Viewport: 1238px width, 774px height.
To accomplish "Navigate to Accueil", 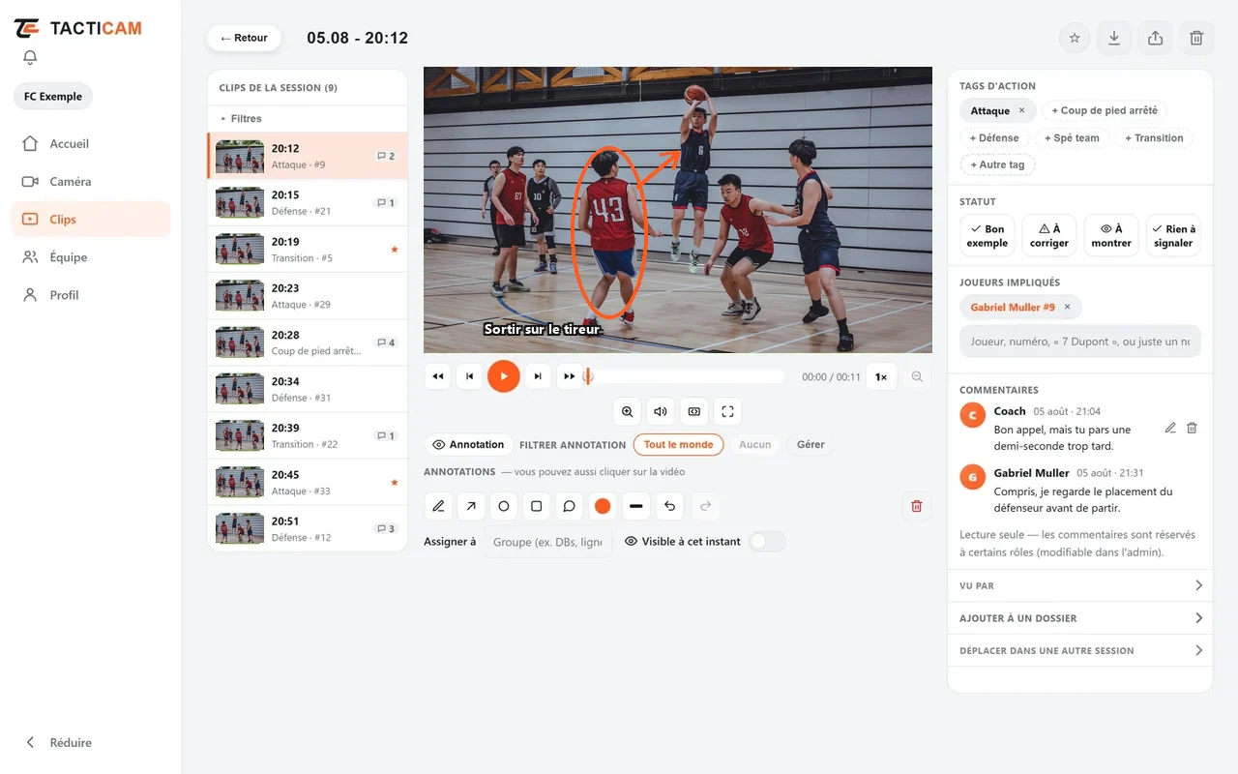I will (91, 143).
